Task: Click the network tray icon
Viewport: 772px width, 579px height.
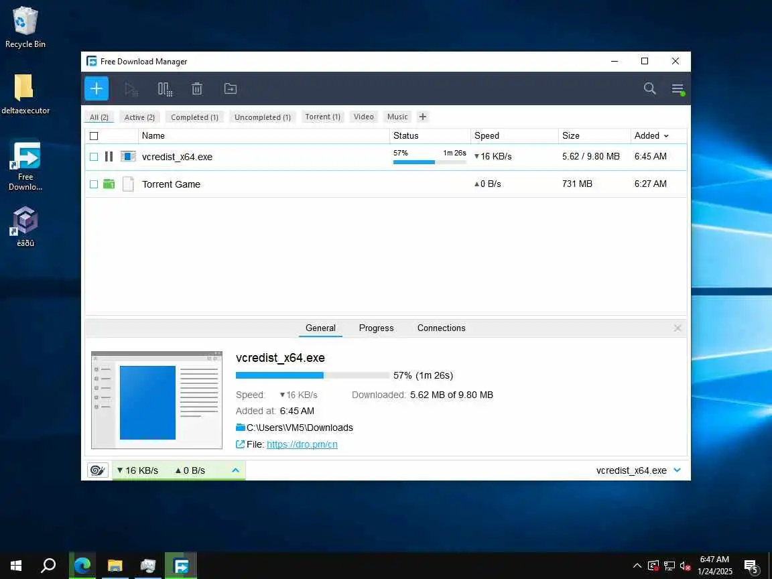Action: pyautogui.click(x=669, y=566)
